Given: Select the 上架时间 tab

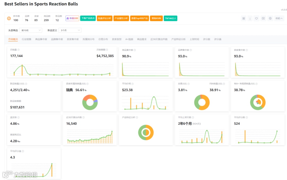Looking at the screenshot, I should pyautogui.click(x=194, y=39).
